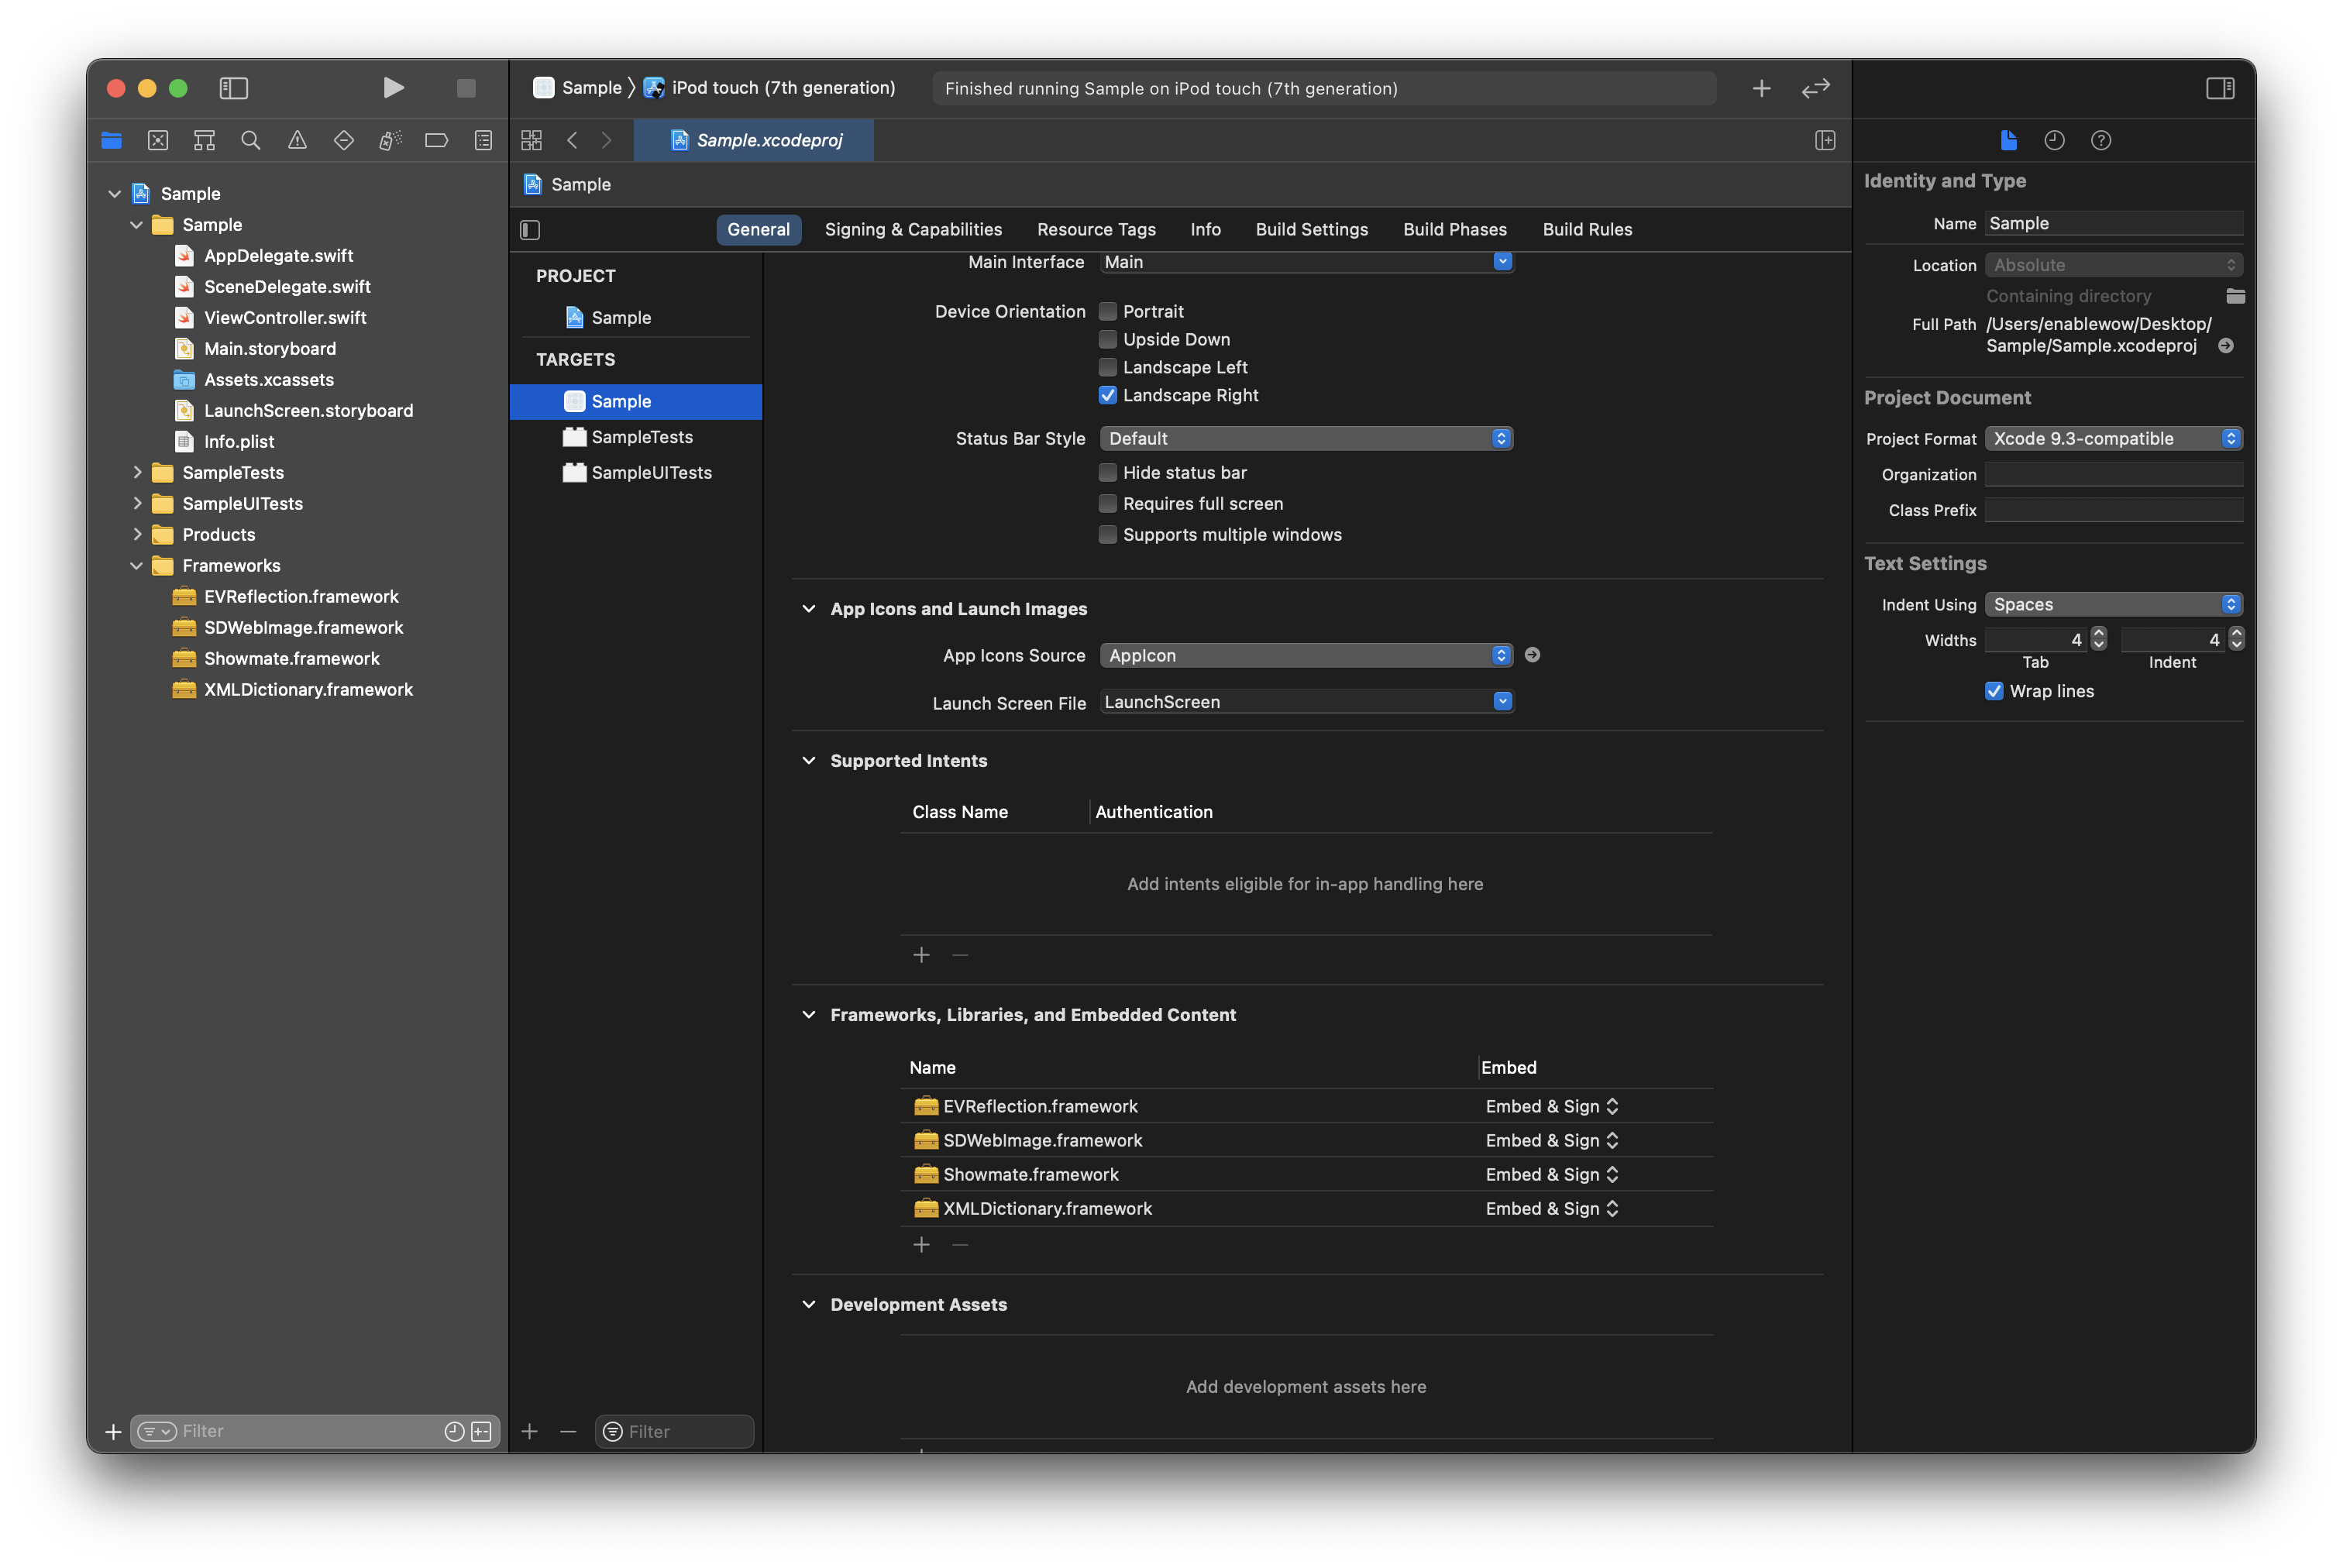Open the Status Bar Style dropdown

[x=1305, y=439]
